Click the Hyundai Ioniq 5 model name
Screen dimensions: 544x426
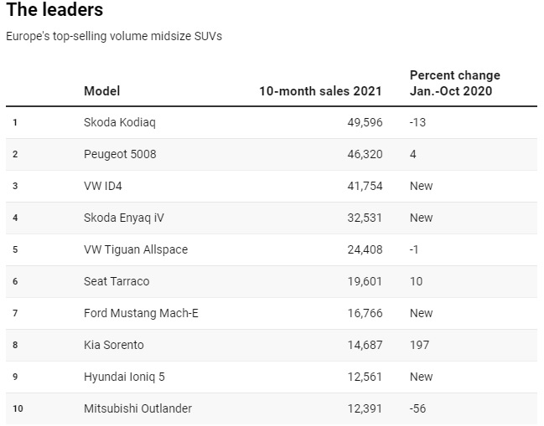pos(124,377)
